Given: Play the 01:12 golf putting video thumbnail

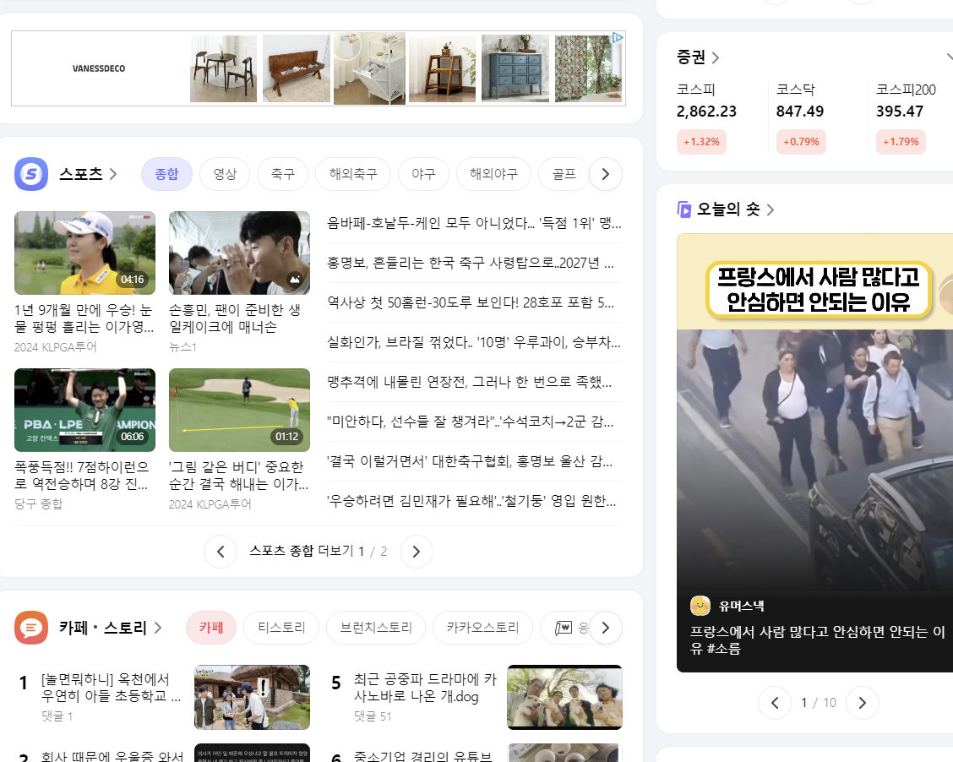Looking at the screenshot, I should (239, 411).
